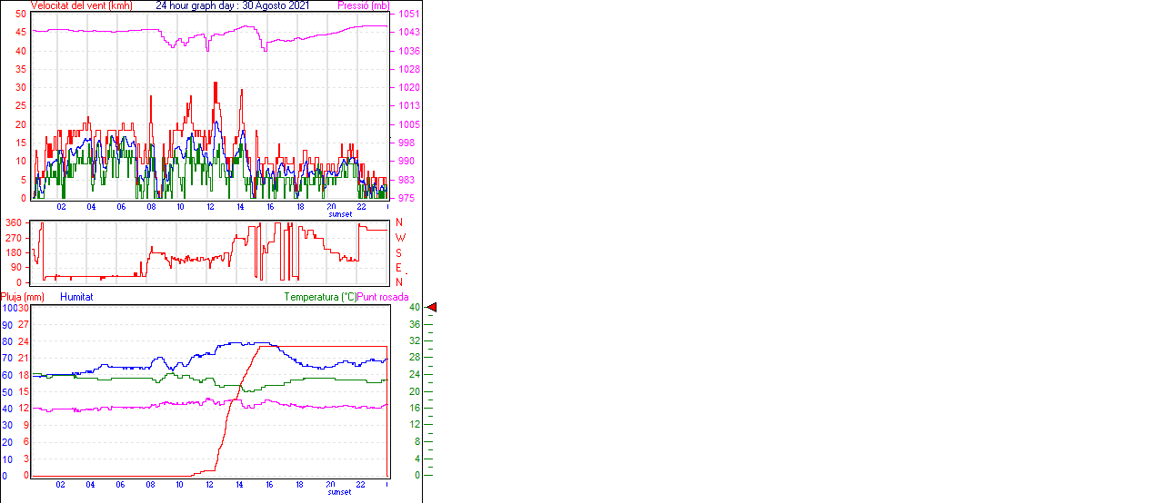Click the 'Pluja (mm)' legend label

(x=23, y=297)
